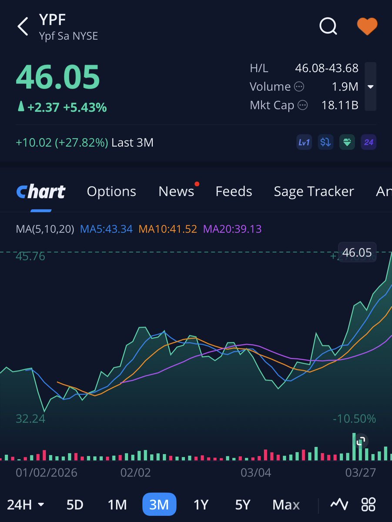Toggle the orange heart favorite
Image resolution: width=392 pixels, height=522 pixels.
(367, 26)
